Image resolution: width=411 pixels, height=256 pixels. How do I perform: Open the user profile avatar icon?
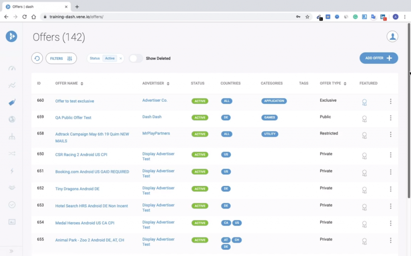[x=392, y=36]
